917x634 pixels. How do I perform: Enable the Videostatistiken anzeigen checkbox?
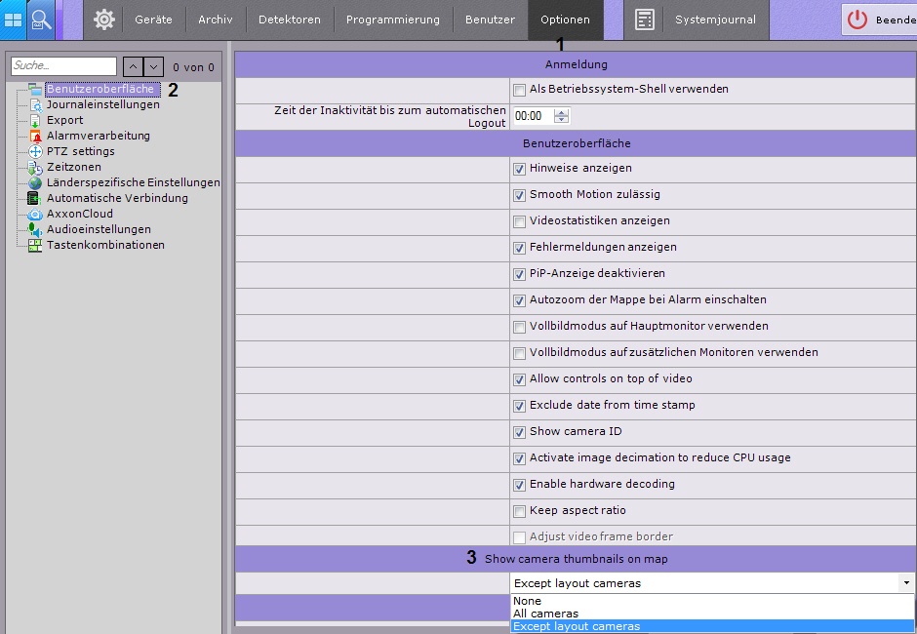519,221
